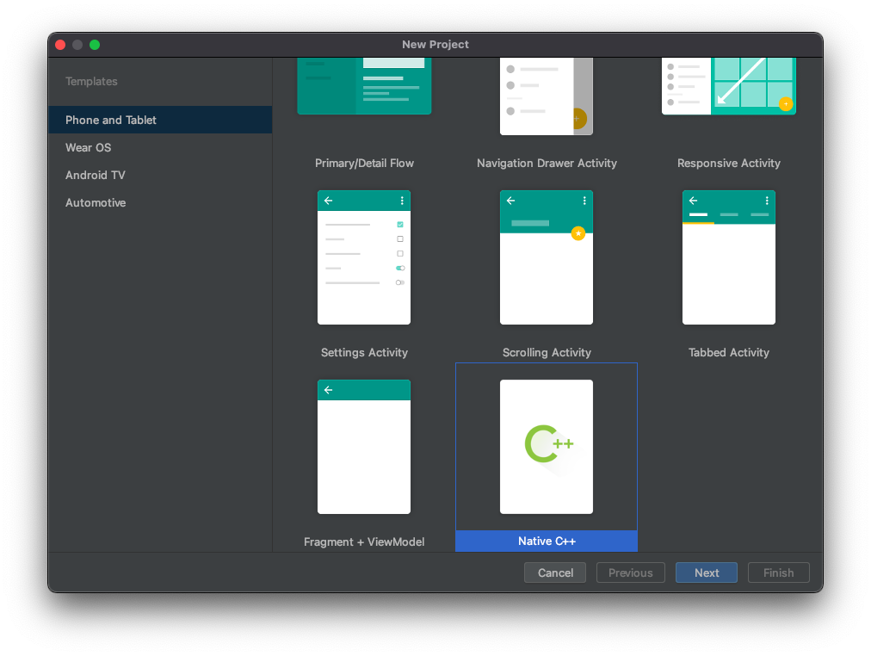Image resolution: width=871 pixels, height=656 pixels.
Task: Close the New Project window
Action: [60, 45]
